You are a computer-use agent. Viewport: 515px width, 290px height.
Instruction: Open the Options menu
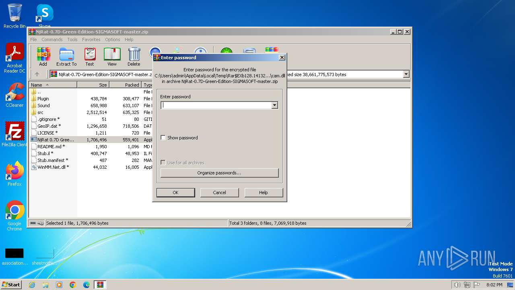coord(113,39)
